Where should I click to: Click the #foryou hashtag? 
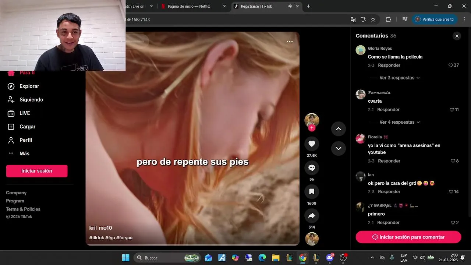click(x=124, y=238)
